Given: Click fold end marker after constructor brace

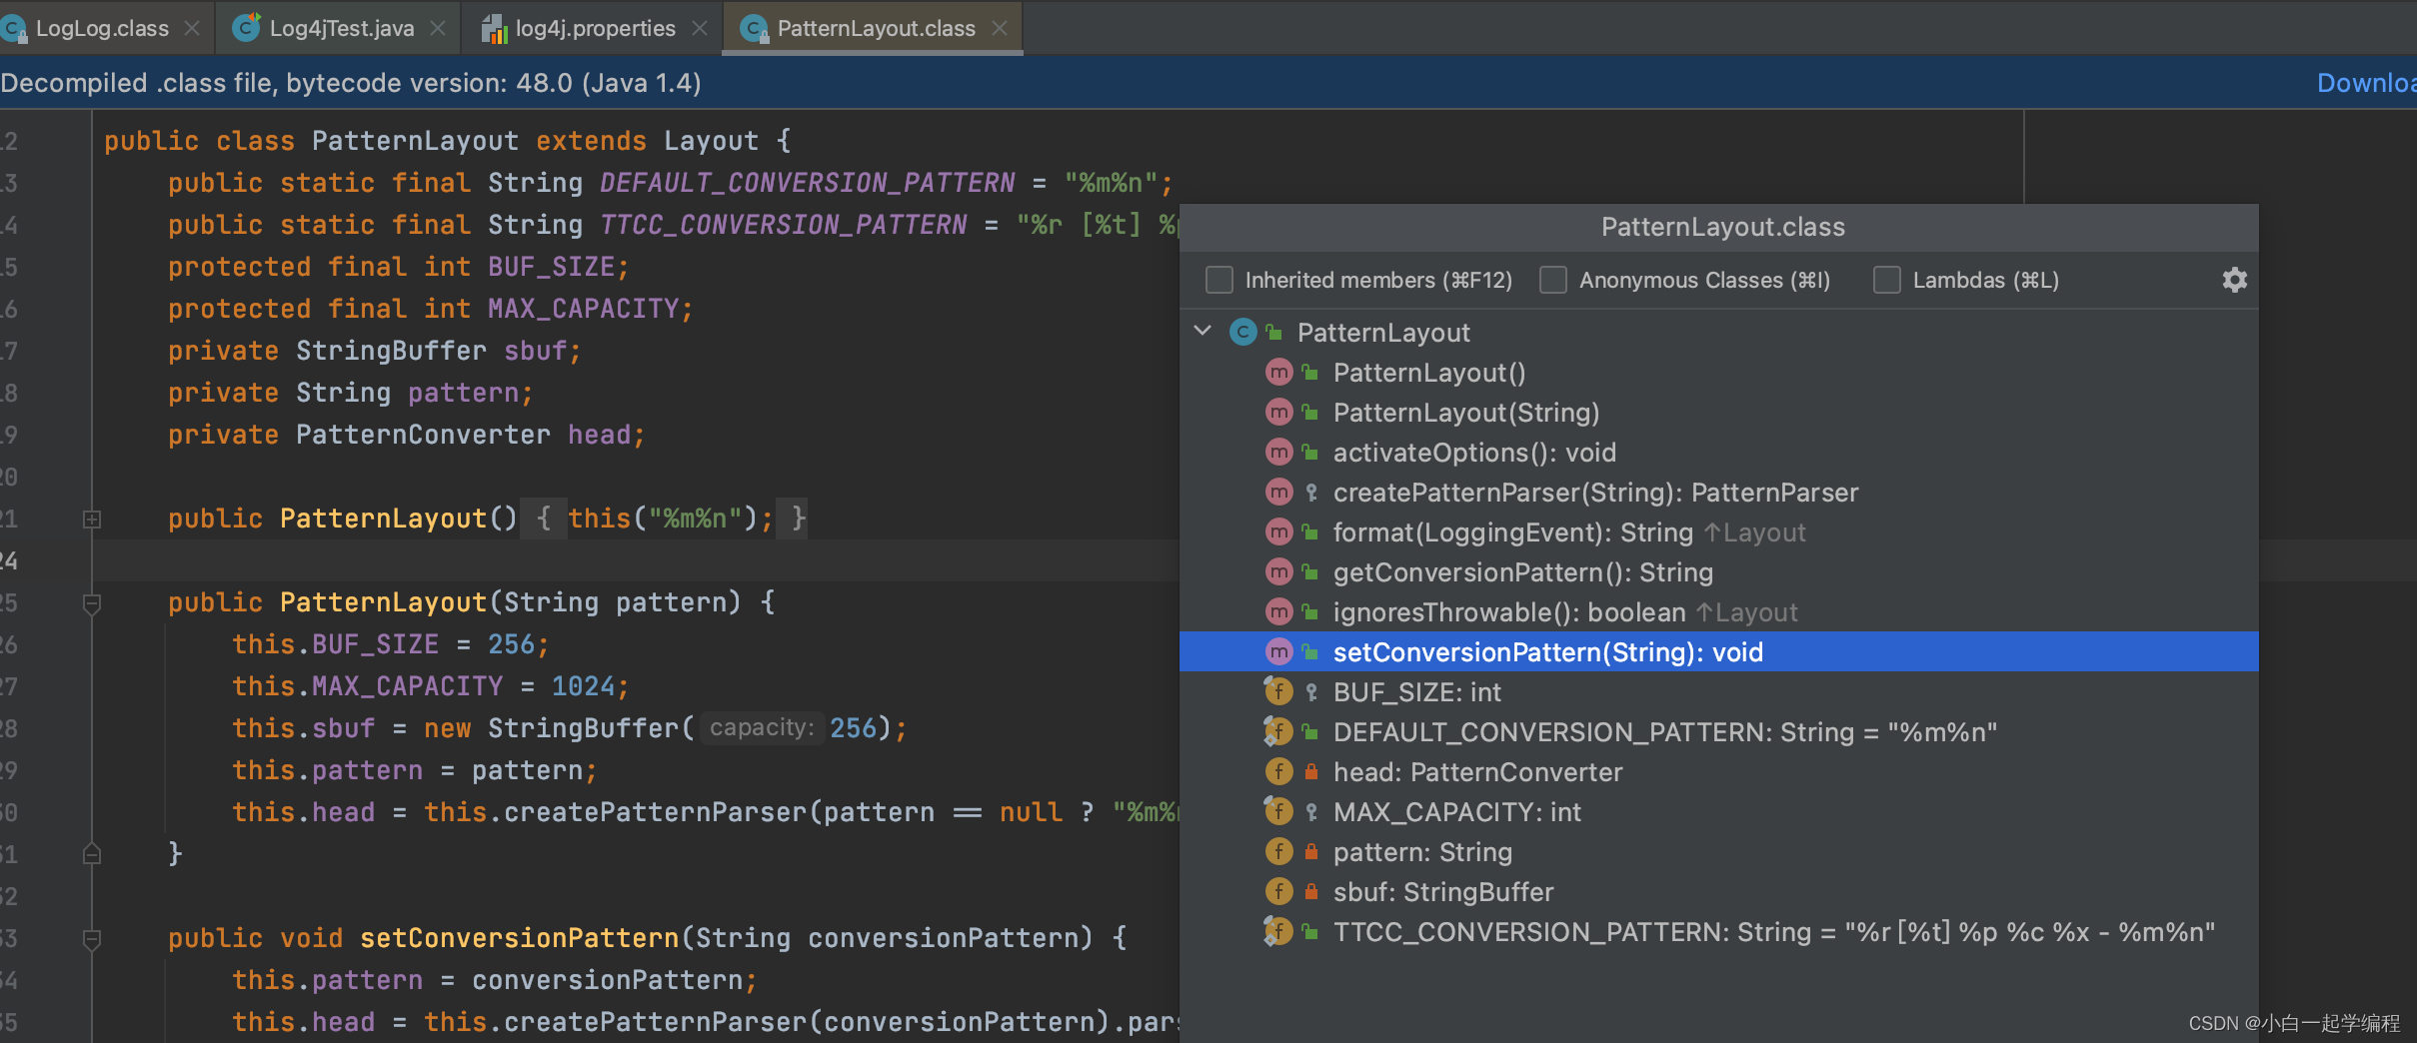Looking at the screenshot, I should coord(92,854).
